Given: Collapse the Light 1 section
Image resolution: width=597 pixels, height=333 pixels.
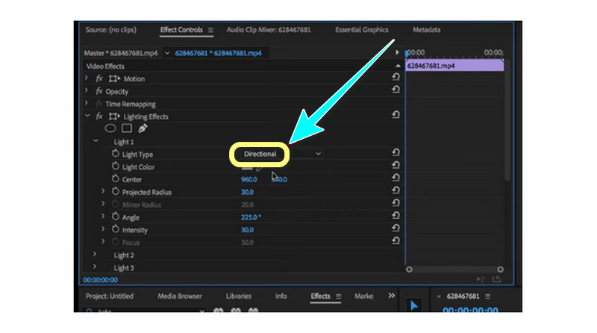Looking at the screenshot, I should click(x=95, y=141).
